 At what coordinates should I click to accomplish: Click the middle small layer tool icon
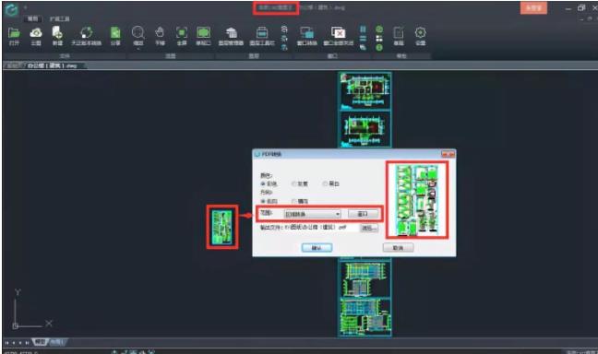tap(284, 39)
